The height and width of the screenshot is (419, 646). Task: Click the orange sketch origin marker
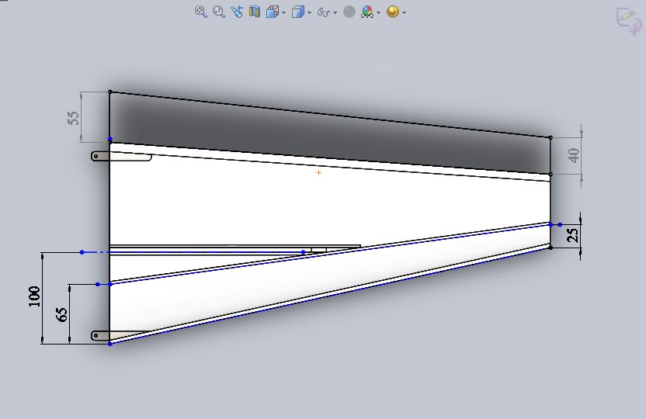click(318, 172)
